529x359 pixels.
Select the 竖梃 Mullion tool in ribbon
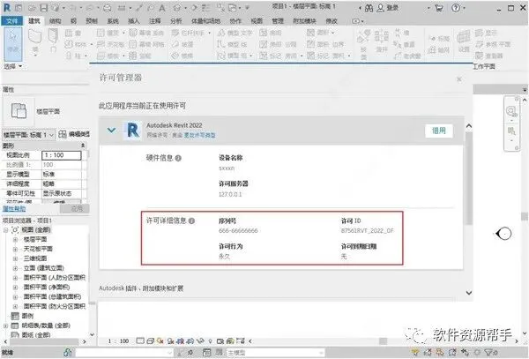pos(139,56)
